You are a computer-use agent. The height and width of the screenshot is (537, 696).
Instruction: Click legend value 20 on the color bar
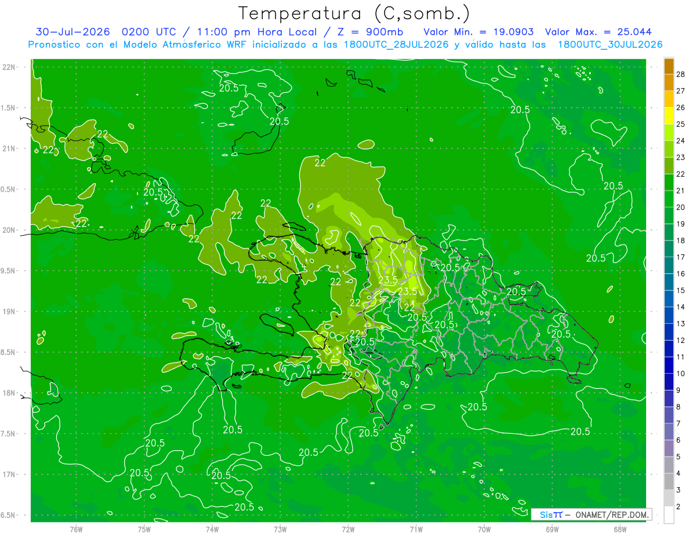pos(681,207)
